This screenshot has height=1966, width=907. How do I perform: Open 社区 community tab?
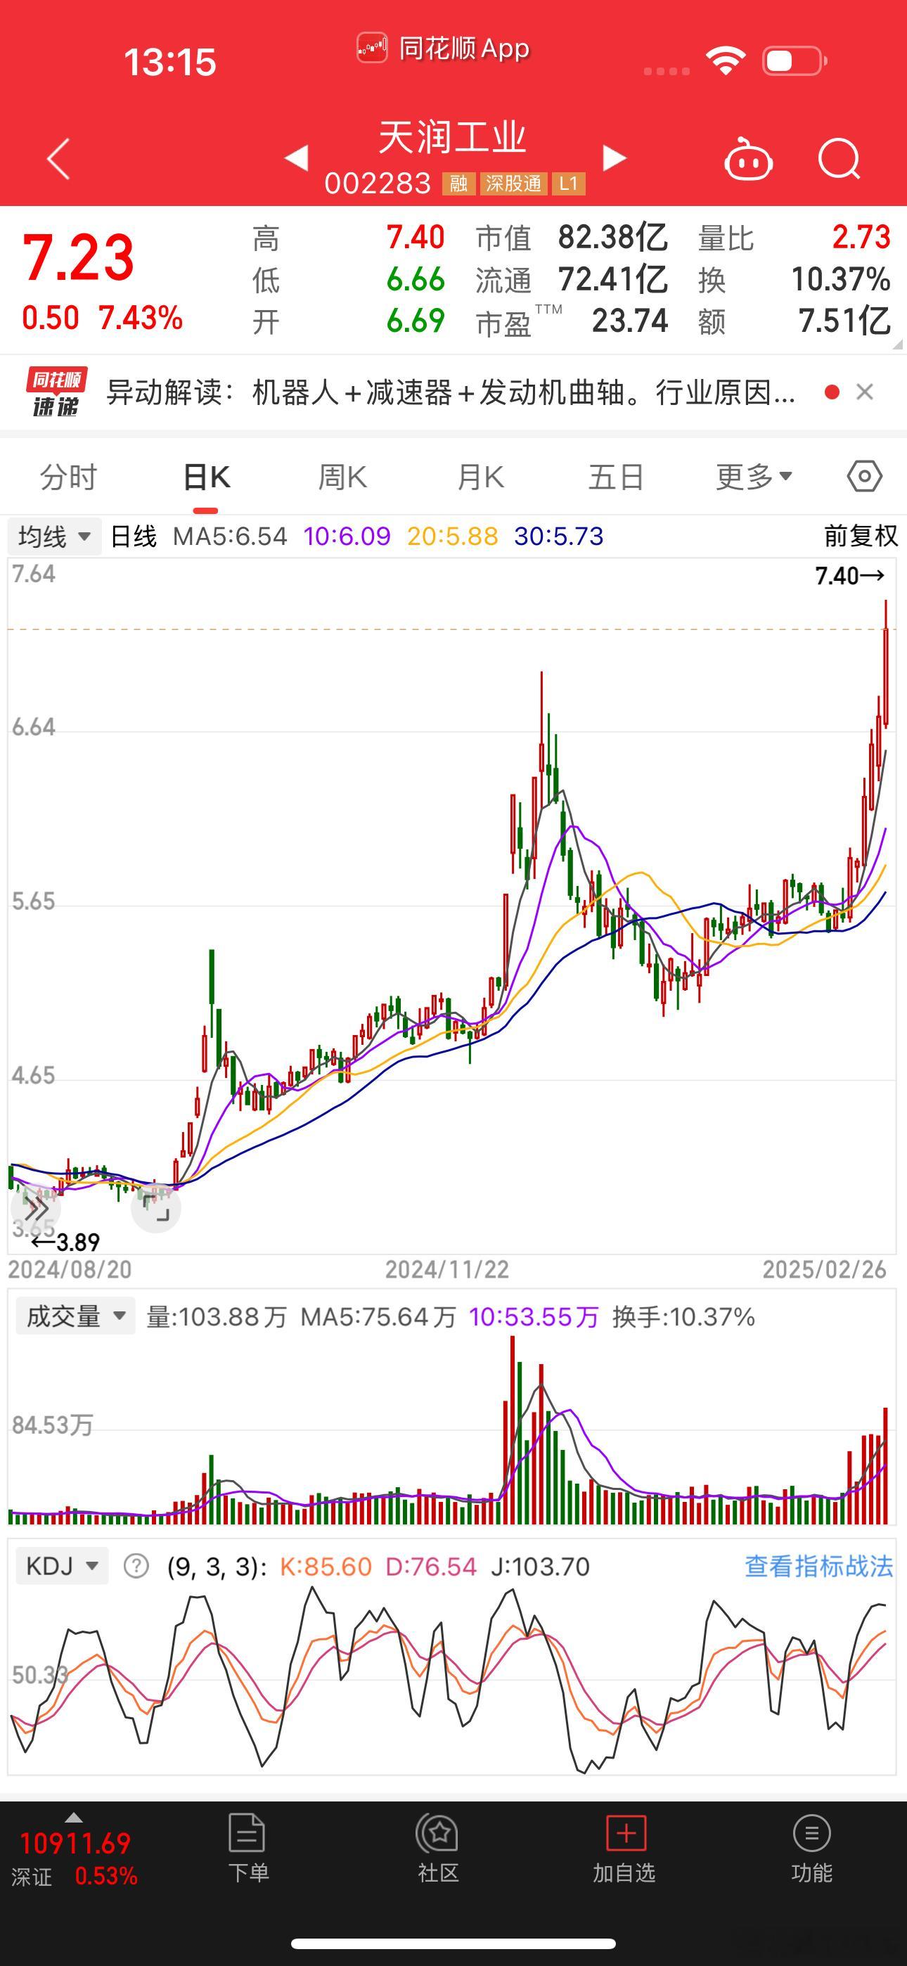[437, 1848]
